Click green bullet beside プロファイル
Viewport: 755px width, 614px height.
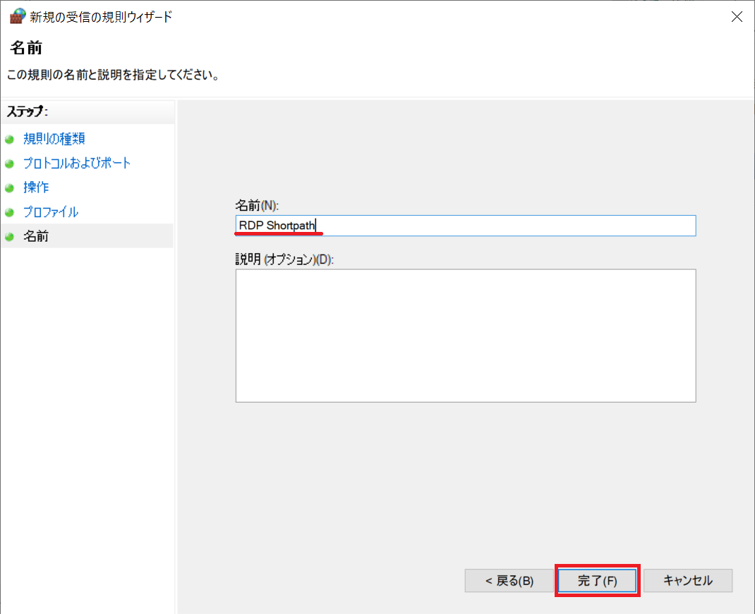(10, 212)
